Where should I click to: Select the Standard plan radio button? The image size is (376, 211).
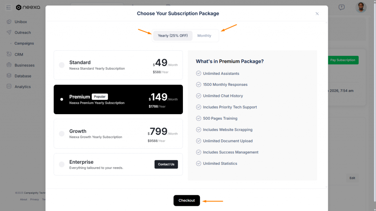coord(62,65)
